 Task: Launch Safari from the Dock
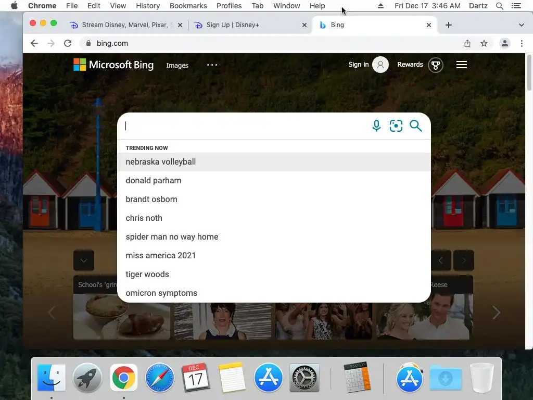click(x=160, y=378)
